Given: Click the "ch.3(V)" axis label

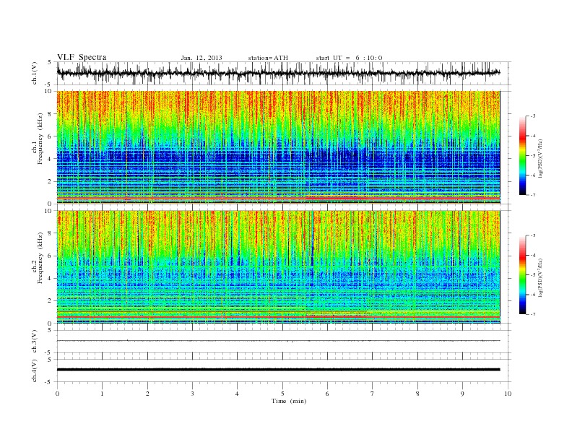Looking at the screenshot, I should [35, 341].
